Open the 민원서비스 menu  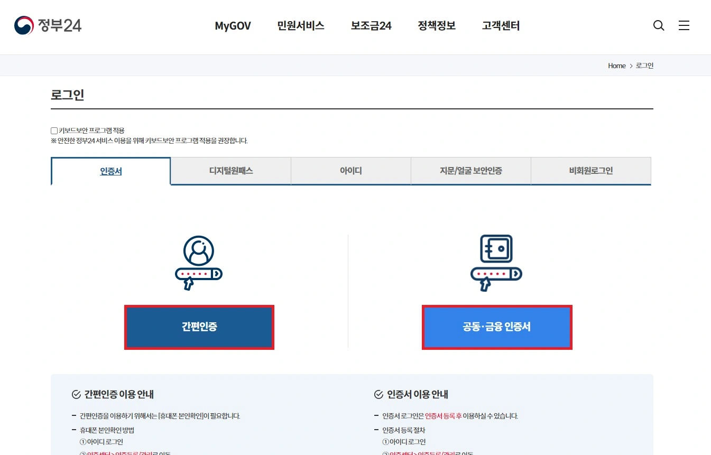tap(300, 25)
